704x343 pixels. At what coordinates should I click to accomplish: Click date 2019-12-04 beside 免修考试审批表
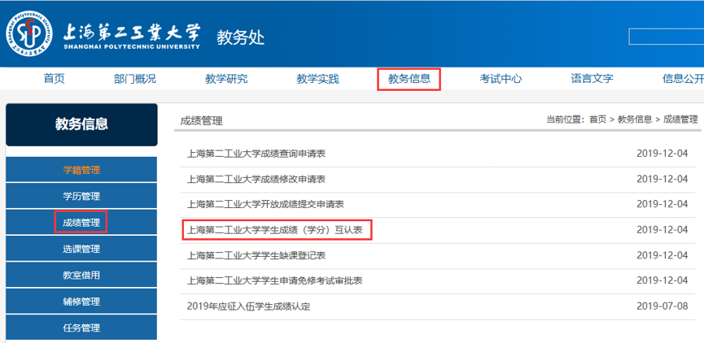point(662,280)
